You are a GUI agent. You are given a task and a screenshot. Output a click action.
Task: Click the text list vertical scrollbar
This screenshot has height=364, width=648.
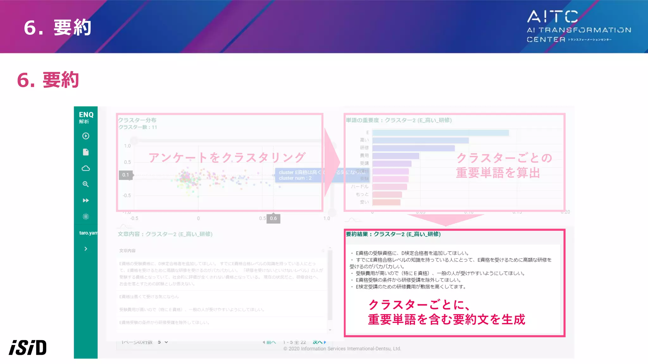click(x=330, y=284)
